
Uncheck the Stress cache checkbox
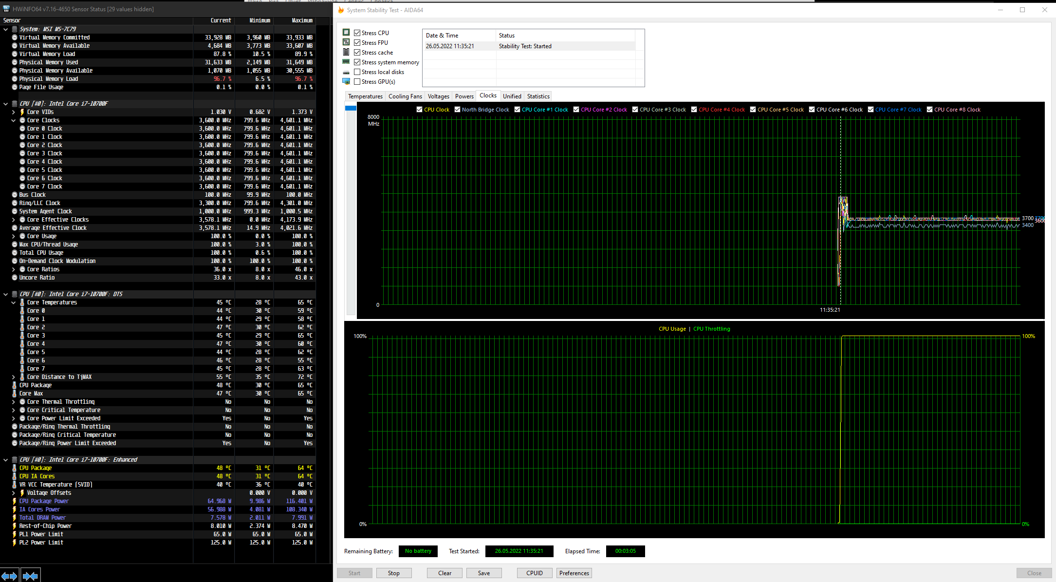[x=357, y=53]
